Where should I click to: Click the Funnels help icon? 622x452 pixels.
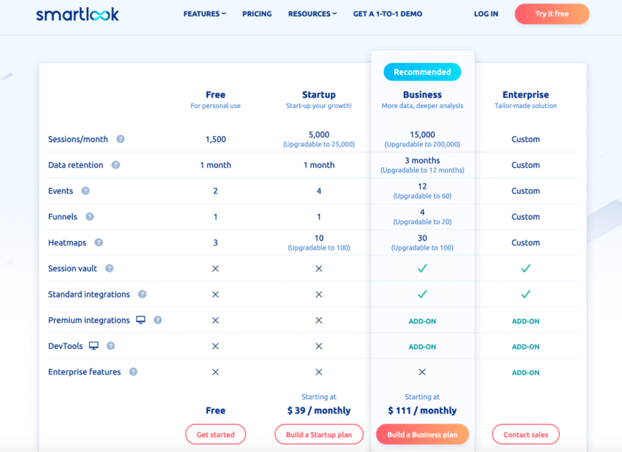pyautogui.click(x=90, y=216)
